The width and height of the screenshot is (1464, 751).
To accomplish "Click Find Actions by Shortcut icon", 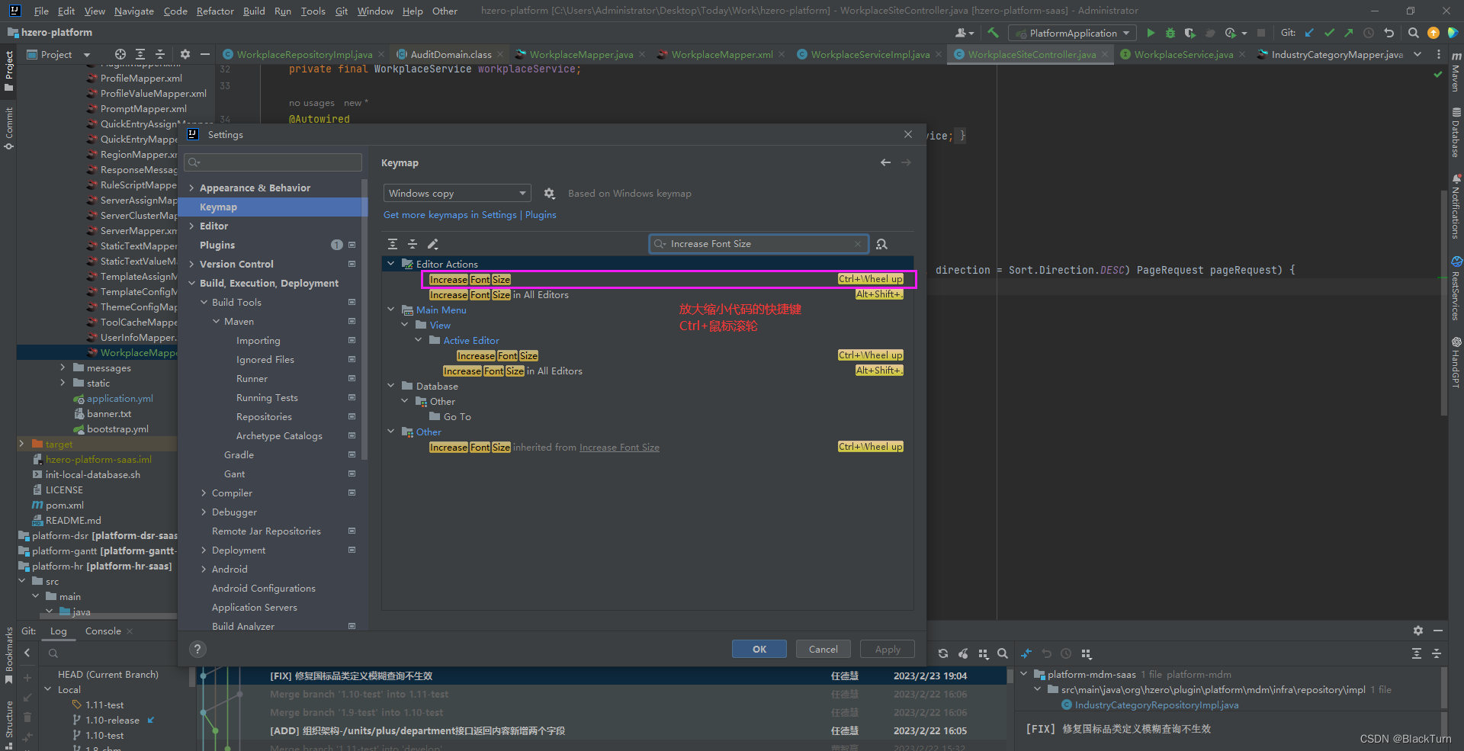I will [x=881, y=244].
